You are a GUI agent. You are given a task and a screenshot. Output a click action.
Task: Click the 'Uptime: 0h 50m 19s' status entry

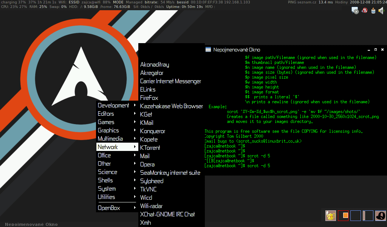tap(184, 7)
